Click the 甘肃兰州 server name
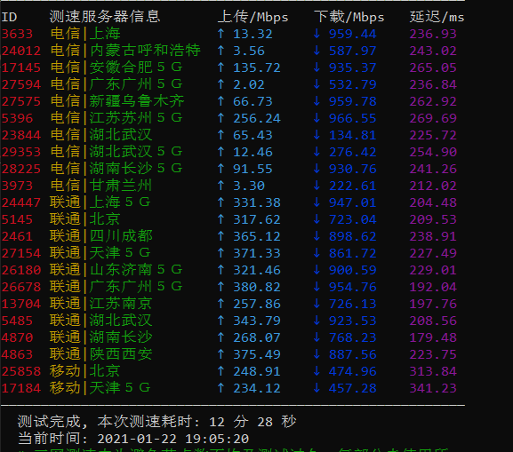This screenshot has width=513, height=452. (121, 186)
